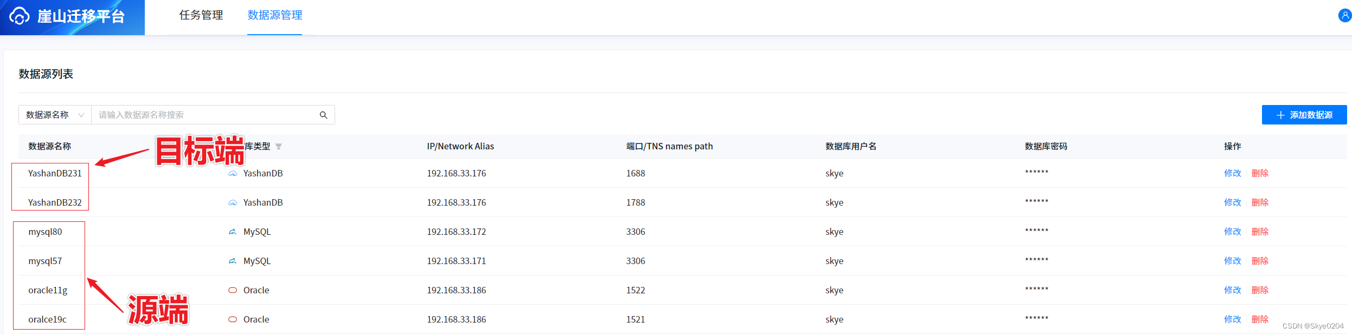Click the 端口/TNS names path column header
Image resolution: width=1352 pixels, height=335 pixels.
pyautogui.click(x=669, y=146)
